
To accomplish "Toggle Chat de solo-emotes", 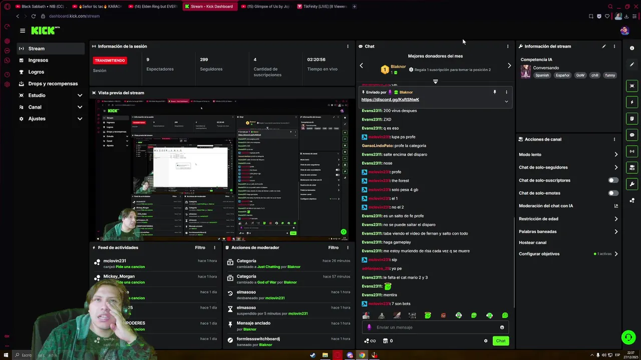I will [613, 193].
